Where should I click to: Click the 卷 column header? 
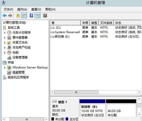click(65, 23)
